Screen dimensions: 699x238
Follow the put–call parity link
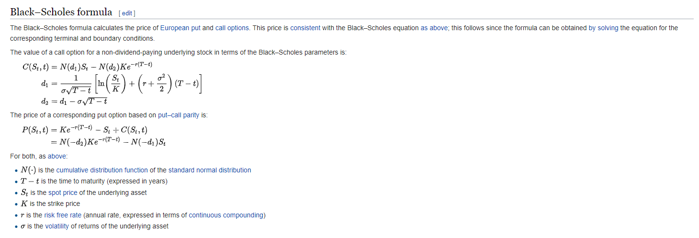point(179,115)
